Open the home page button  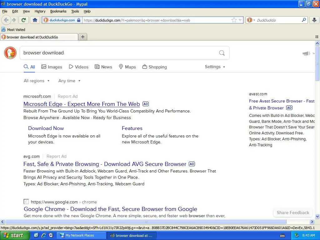[35, 20]
